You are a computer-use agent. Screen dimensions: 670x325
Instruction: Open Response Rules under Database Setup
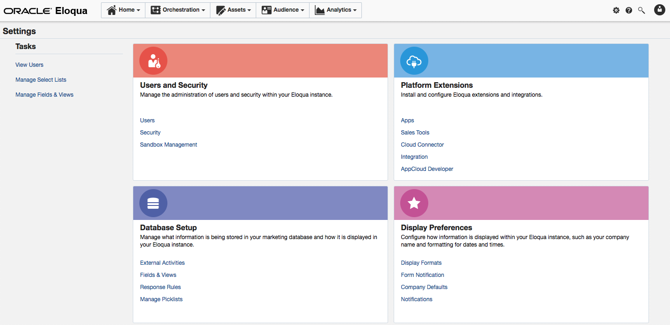(x=160, y=287)
